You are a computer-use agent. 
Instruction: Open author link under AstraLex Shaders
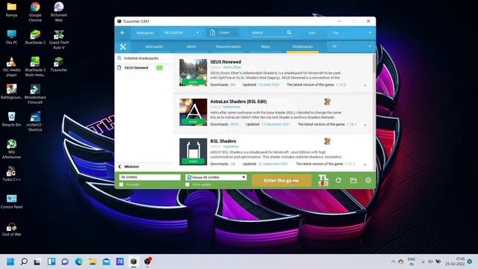(x=232, y=107)
